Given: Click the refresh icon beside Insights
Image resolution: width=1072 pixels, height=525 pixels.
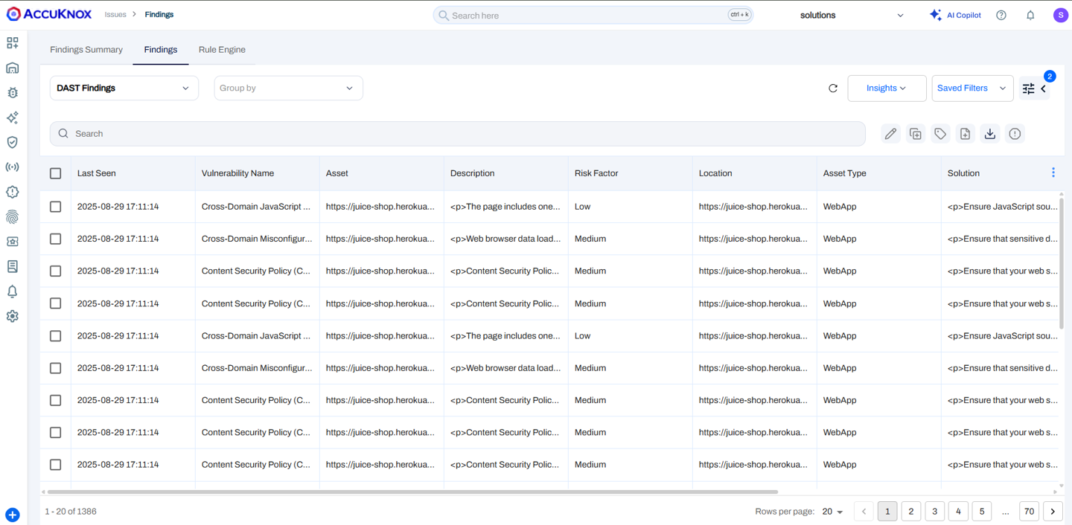Looking at the screenshot, I should (833, 88).
